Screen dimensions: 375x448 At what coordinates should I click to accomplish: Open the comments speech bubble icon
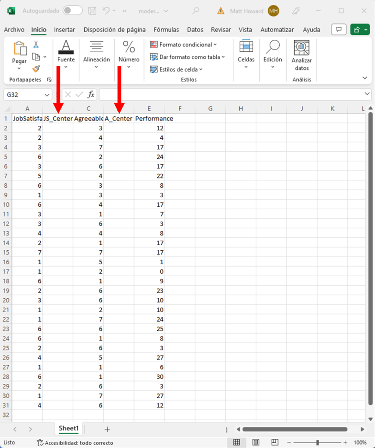339,30
